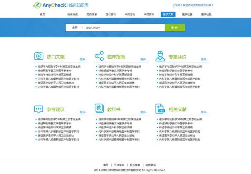The image size is (251, 174).
Task: Click the 教科书 textbook icon
Action: [99, 108]
